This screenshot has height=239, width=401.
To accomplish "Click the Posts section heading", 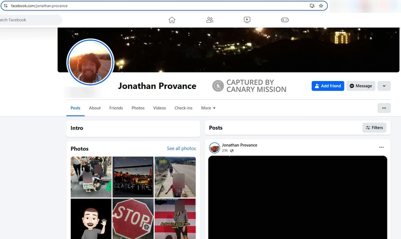I will pyautogui.click(x=216, y=128).
